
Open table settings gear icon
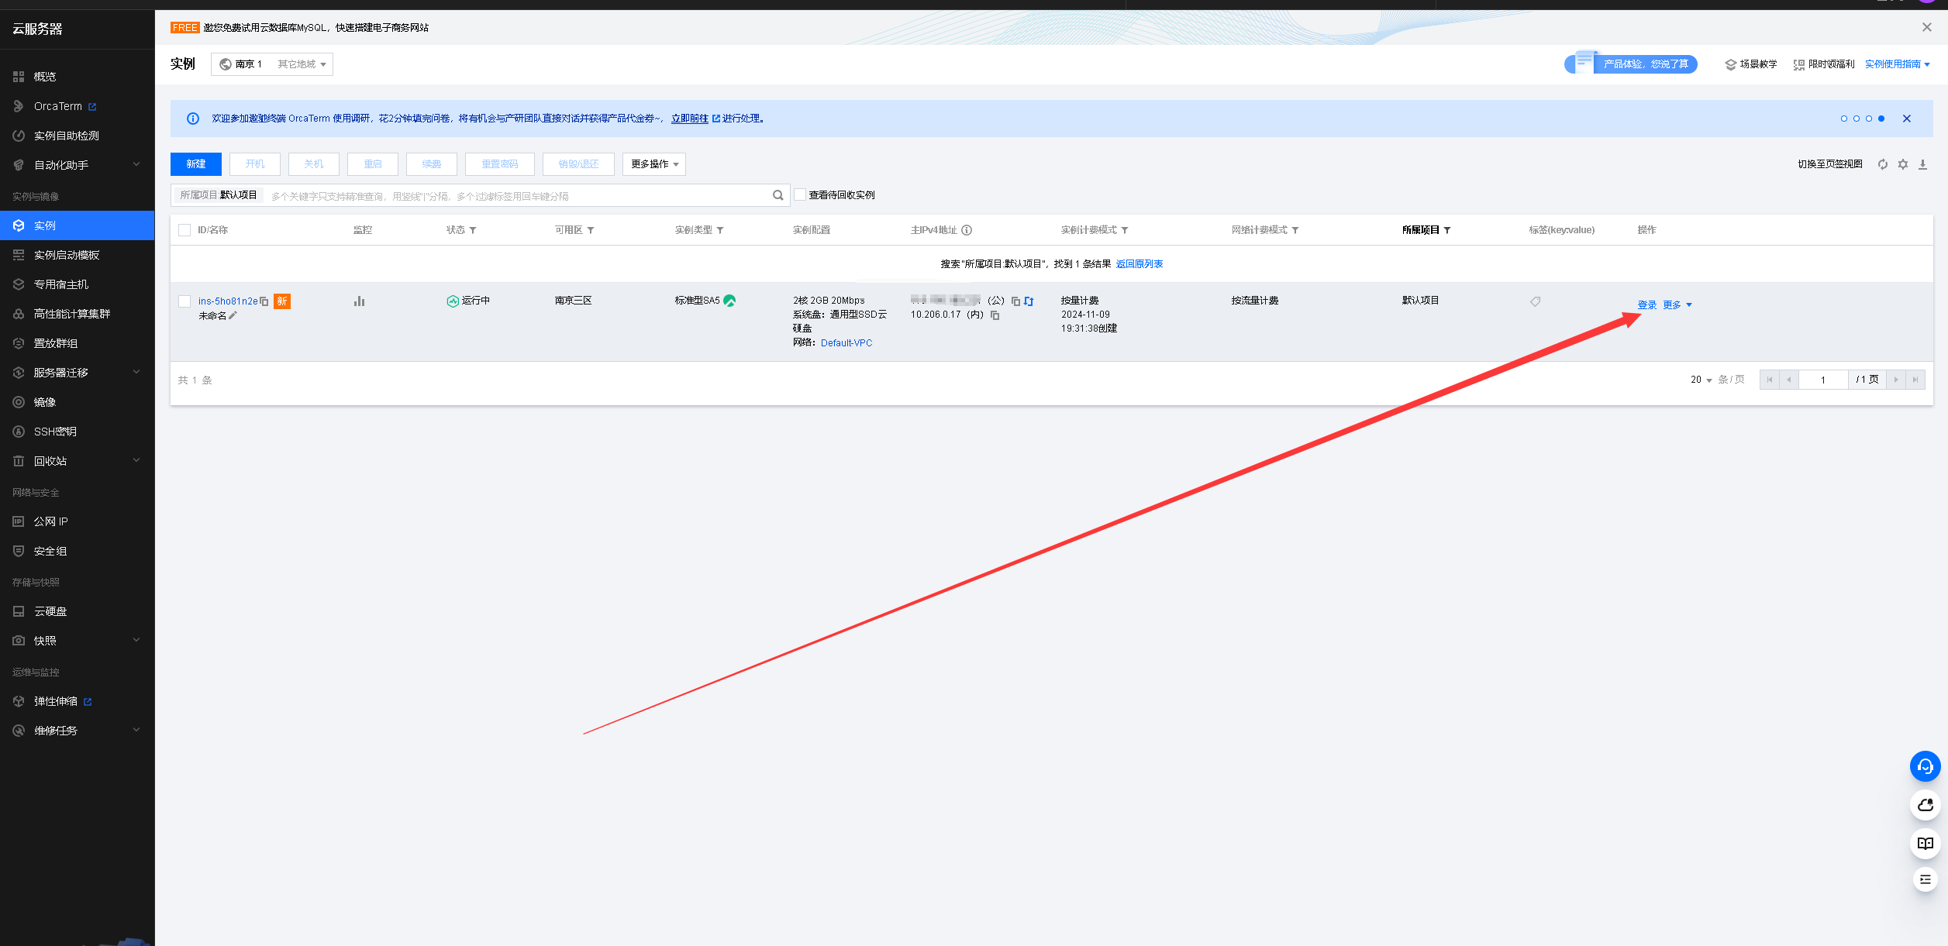point(1902,164)
